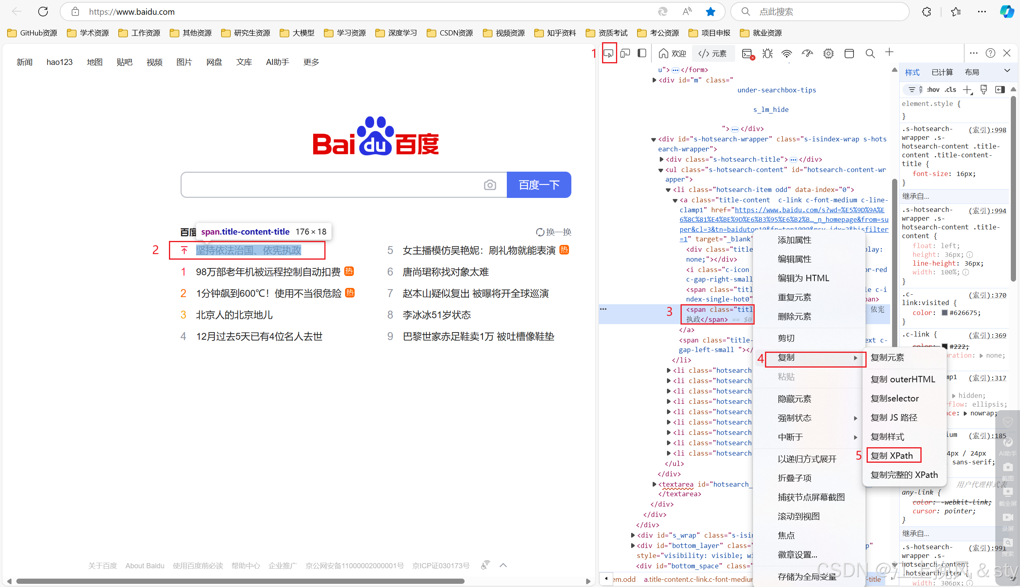Click camera image search icon in search box

(490, 185)
